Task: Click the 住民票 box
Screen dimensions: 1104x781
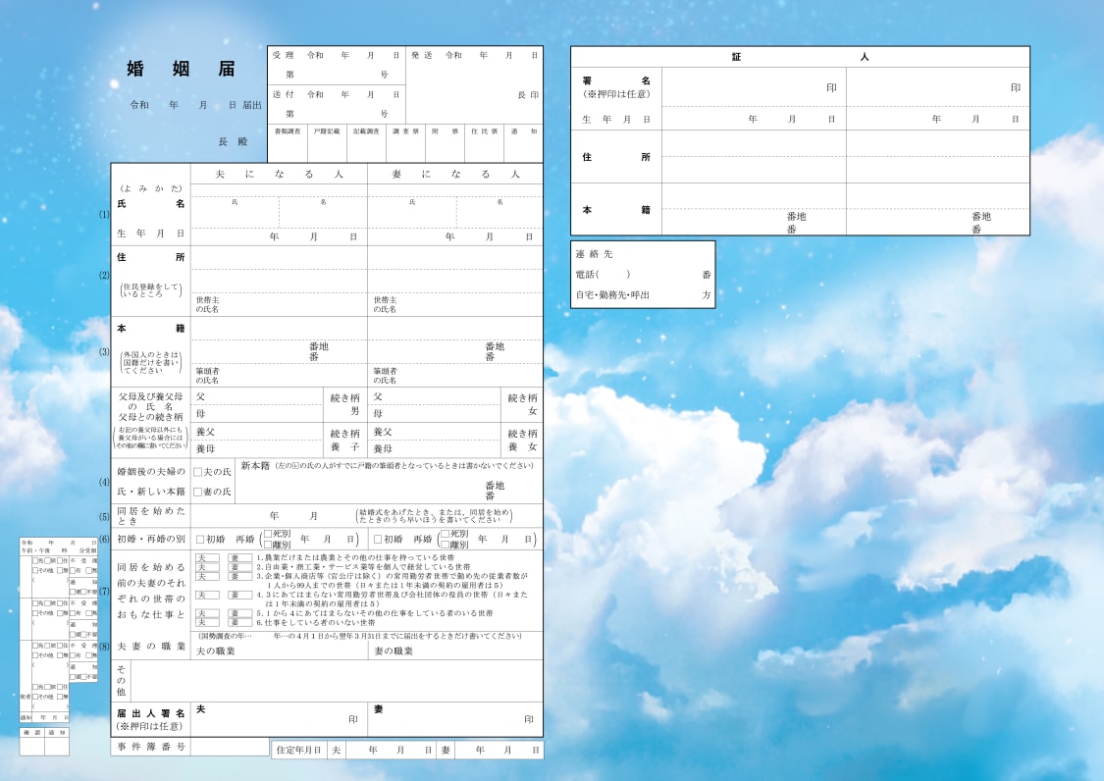Action: point(484,143)
